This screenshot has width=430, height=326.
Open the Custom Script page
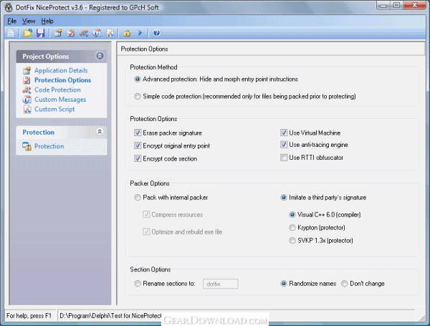[54, 109]
